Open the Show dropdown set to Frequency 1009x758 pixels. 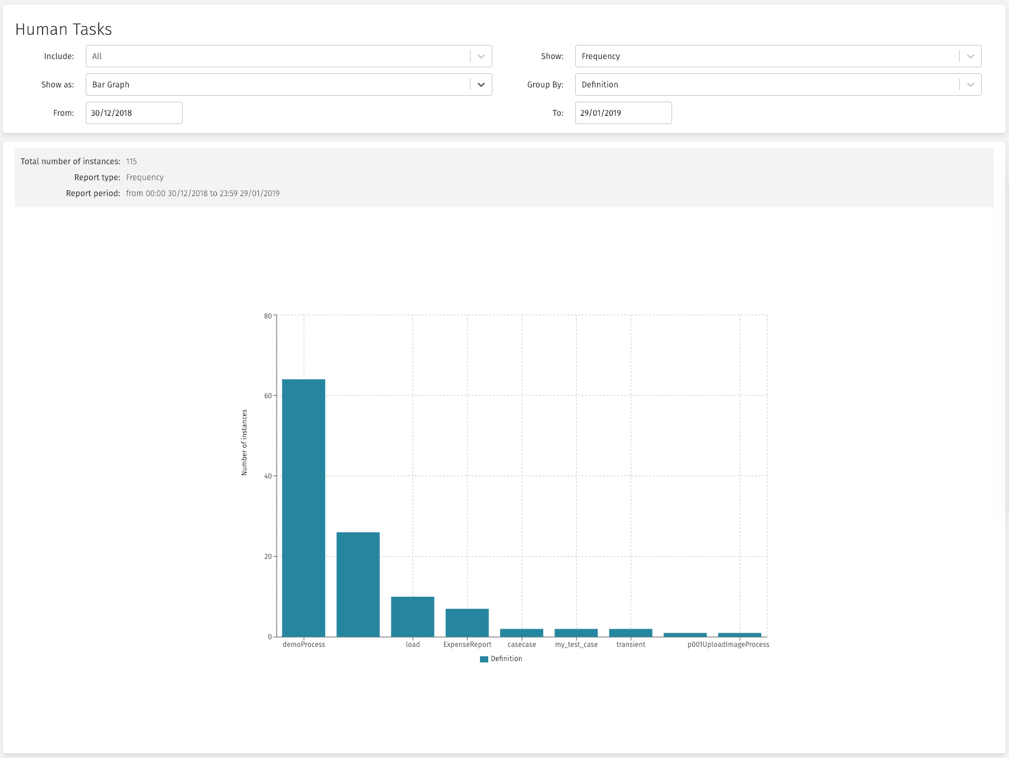[767, 56]
